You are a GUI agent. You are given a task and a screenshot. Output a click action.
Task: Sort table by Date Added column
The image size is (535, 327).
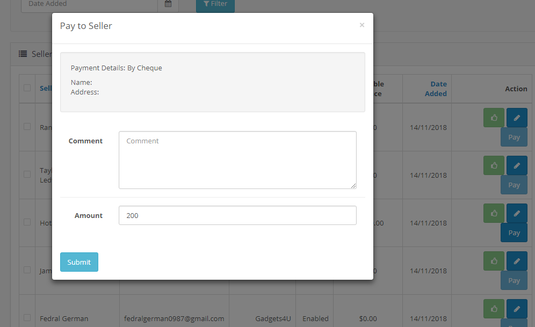(x=436, y=89)
